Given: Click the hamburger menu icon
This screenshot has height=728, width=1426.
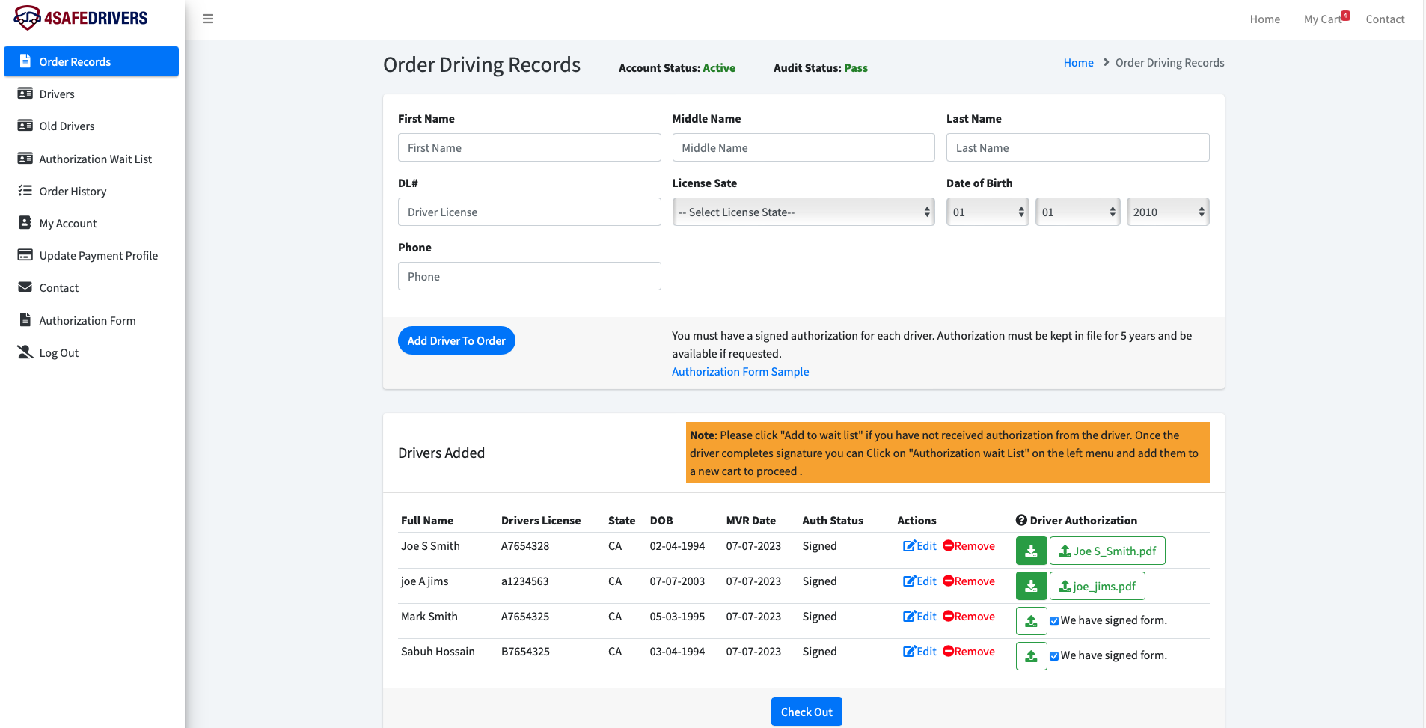Looking at the screenshot, I should (x=208, y=19).
